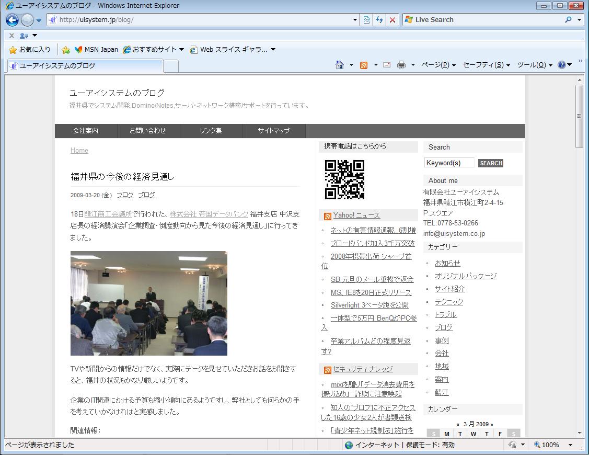Click the Internet zone globe status icon
Screen dimensions: 589x455
click(349, 445)
